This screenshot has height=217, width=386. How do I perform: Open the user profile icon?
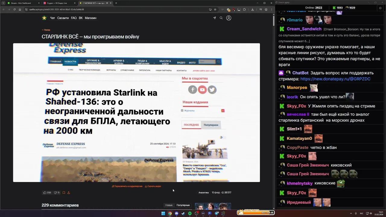(229, 18)
